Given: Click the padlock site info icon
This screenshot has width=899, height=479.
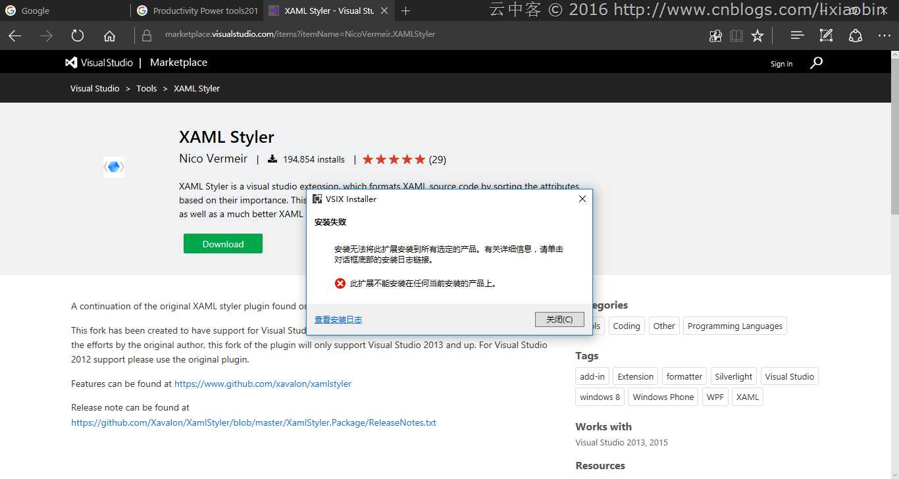Looking at the screenshot, I should [147, 36].
